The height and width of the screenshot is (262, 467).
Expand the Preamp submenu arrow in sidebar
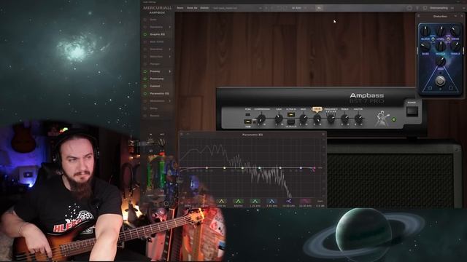point(170,71)
